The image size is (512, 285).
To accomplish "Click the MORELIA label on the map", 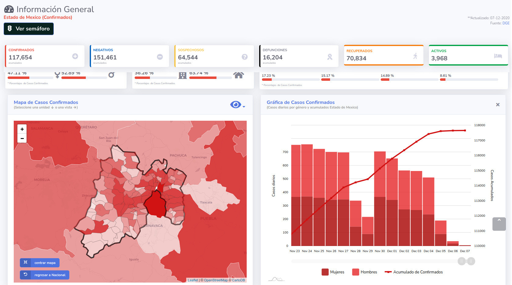I will tap(42, 180).
